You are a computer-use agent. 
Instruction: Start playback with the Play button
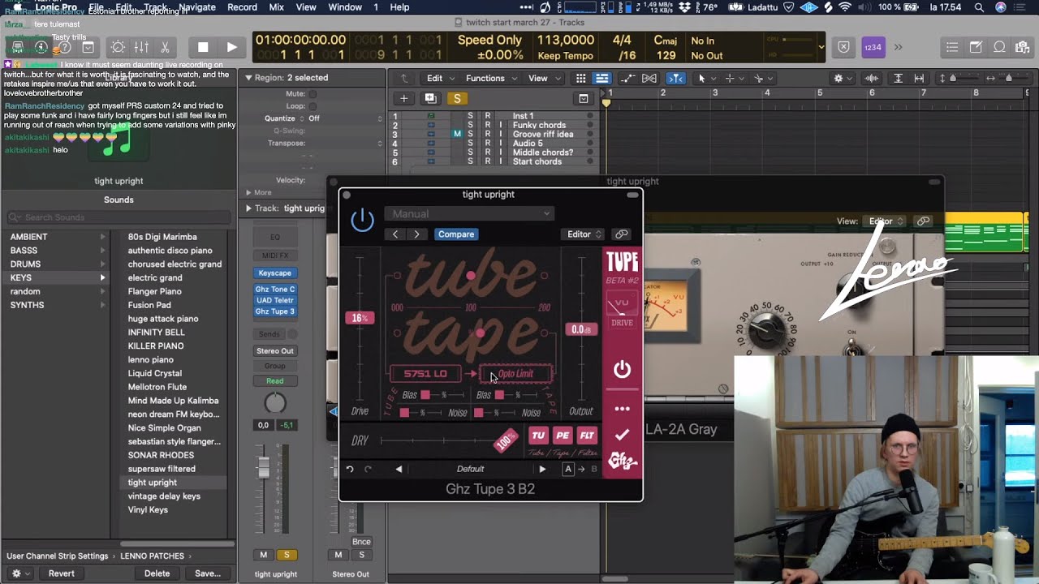231,47
